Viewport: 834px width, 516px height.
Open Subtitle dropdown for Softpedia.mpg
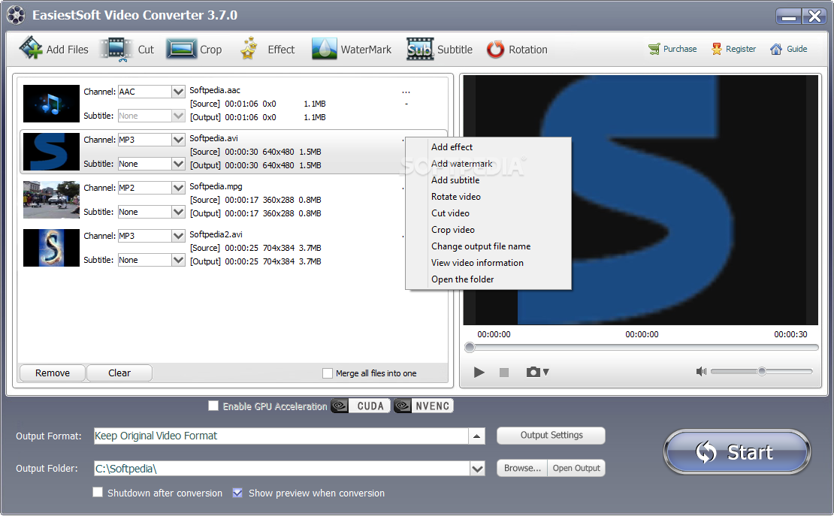pyautogui.click(x=178, y=212)
